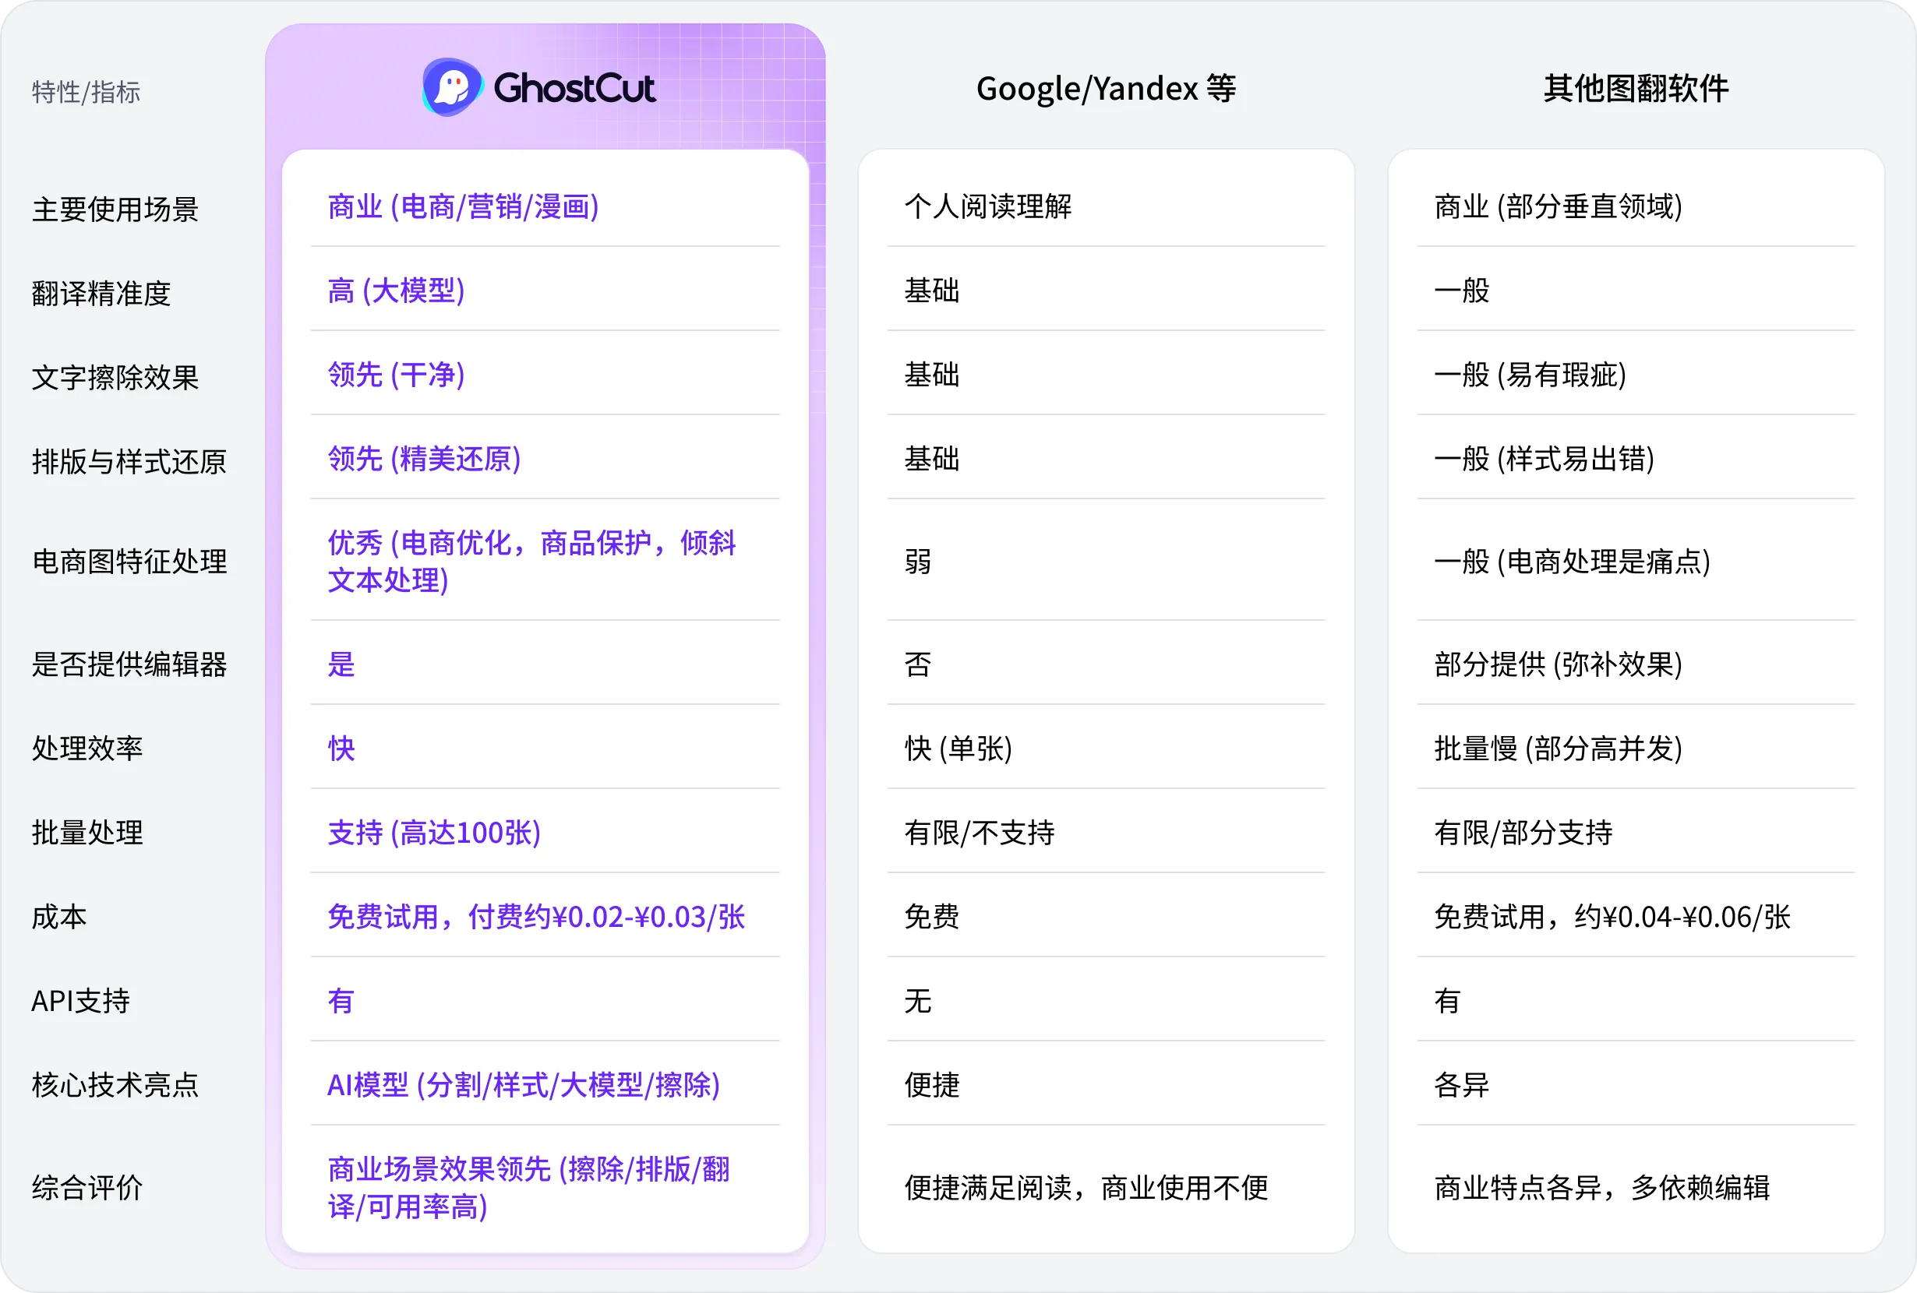Viewport: 1917px width, 1293px height.
Task: Select GhostCut editor cell '是'
Action: (341, 664)
